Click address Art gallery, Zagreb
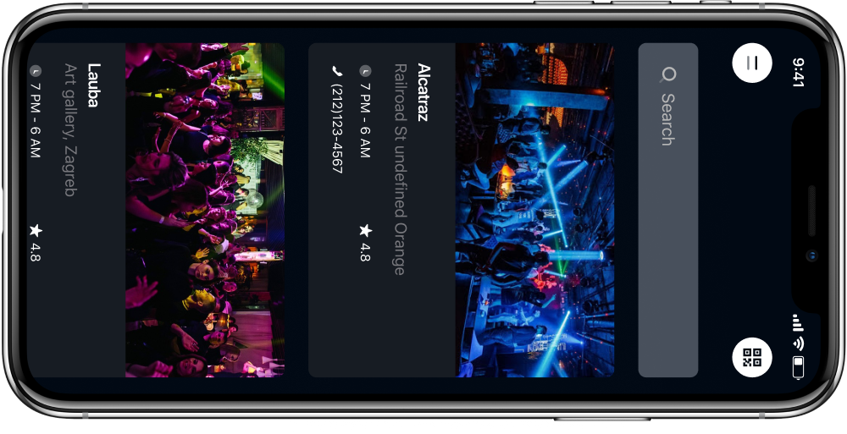847x434 pixels. (71, 129)
